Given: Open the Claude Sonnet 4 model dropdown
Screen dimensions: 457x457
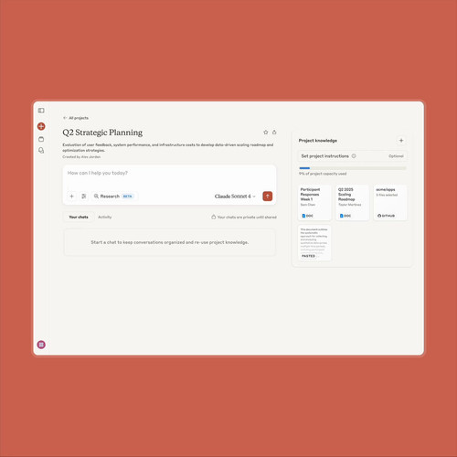Looking at the screenshot, I should (x=235, y=197).
